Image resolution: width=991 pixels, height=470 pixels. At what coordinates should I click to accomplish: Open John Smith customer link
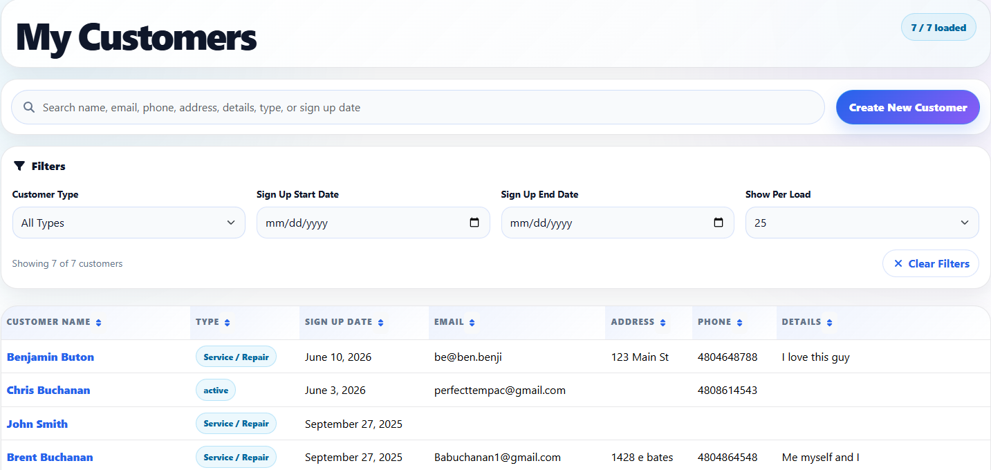pyautogui.click(x=37, y=424)
